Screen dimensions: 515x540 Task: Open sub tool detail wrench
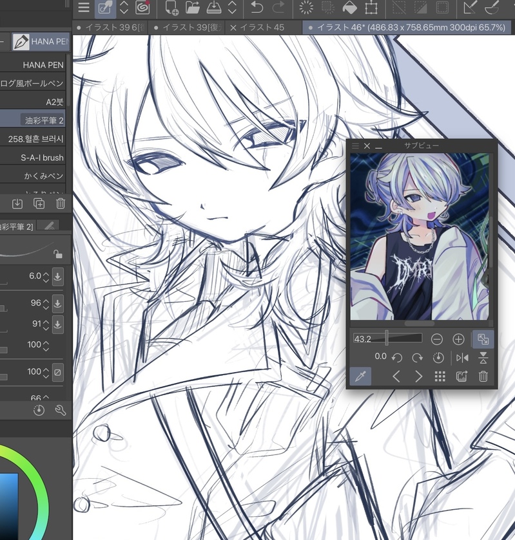61,410
